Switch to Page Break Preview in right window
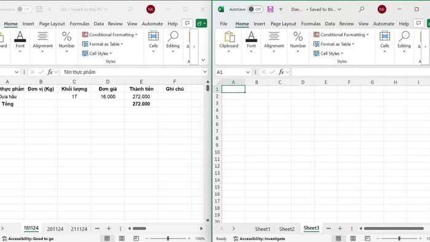Screen dimensions: 430x242 click(367, 238)
